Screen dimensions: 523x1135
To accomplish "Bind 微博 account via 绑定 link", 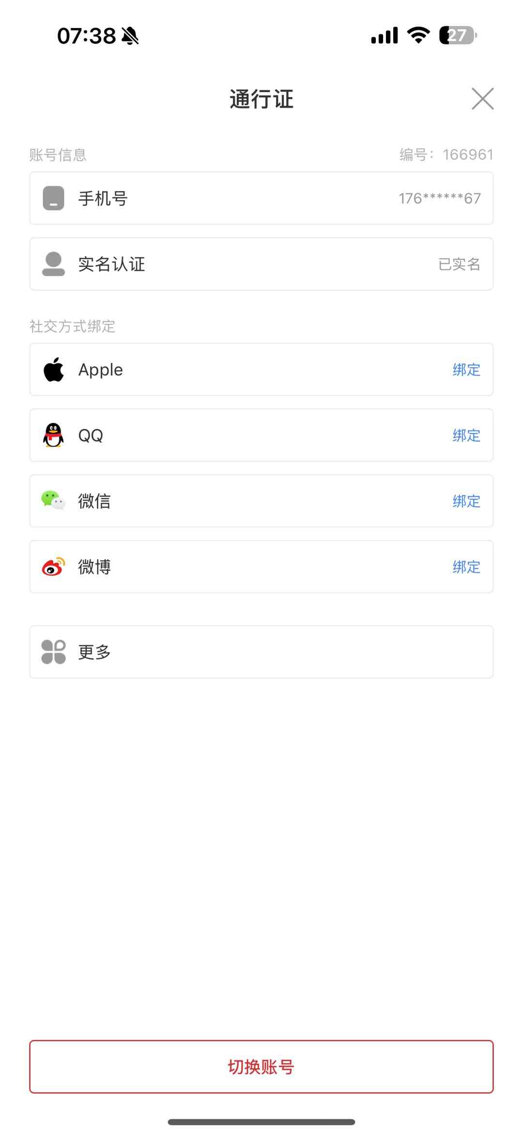I will tap(466, 566).
